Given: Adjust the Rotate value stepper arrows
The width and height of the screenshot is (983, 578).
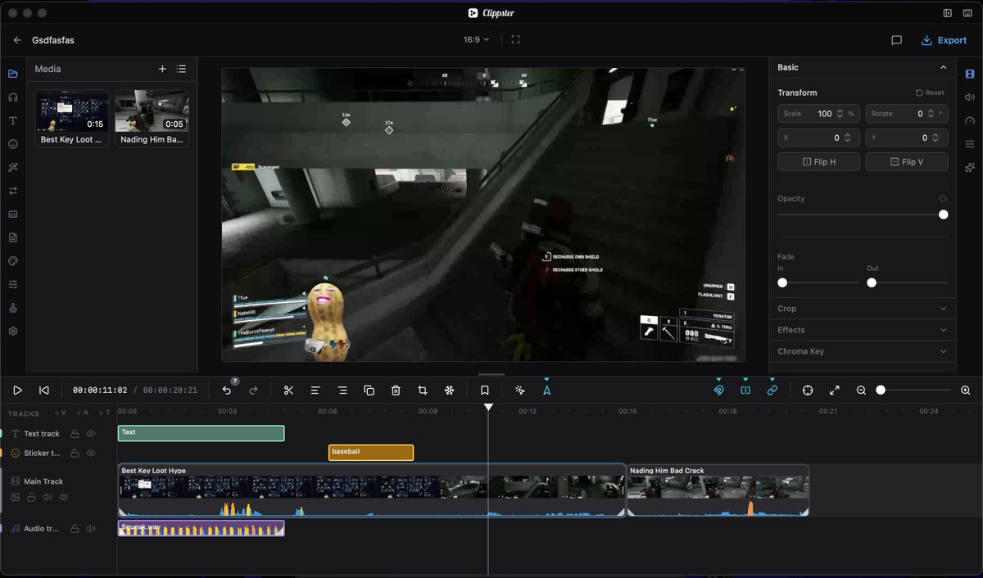Looking at the screenshot, I should tap(931, 114).
